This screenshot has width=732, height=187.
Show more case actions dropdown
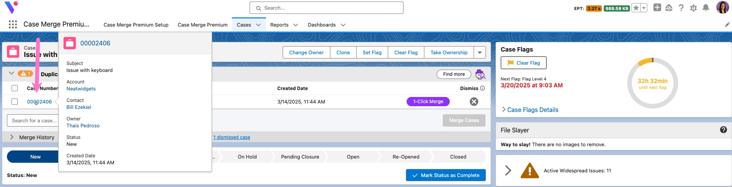480,52
